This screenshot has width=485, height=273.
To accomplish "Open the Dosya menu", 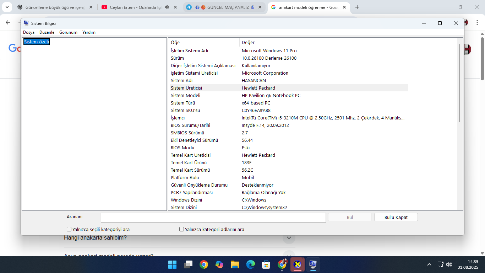I will click(29, 32).
